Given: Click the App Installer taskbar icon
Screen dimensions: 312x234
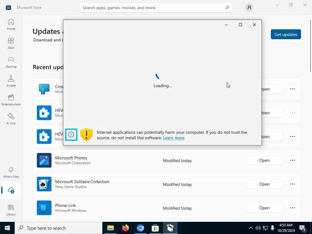Looking at the screenshot, I should [170, 228].
